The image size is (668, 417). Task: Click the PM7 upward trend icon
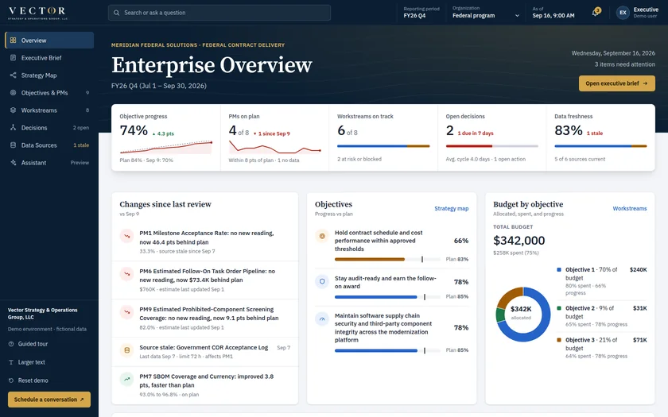click(126, 379)
